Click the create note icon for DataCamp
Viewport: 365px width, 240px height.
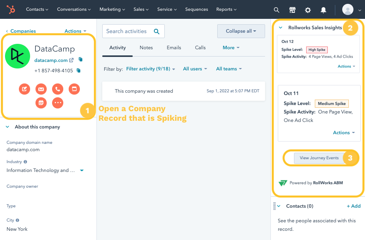tap(24, 89)
